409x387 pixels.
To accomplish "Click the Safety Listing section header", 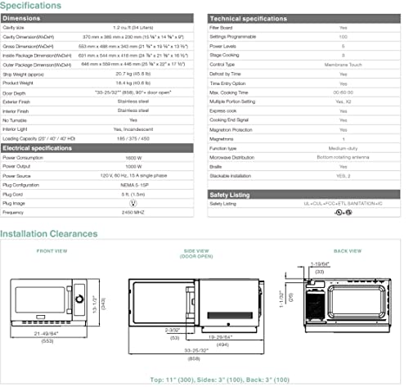I will pos(304,195).
